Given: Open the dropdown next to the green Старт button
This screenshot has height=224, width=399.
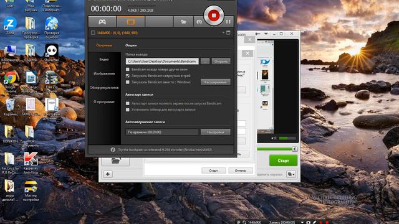Looking at the screenshot, I should pos(291,174).
